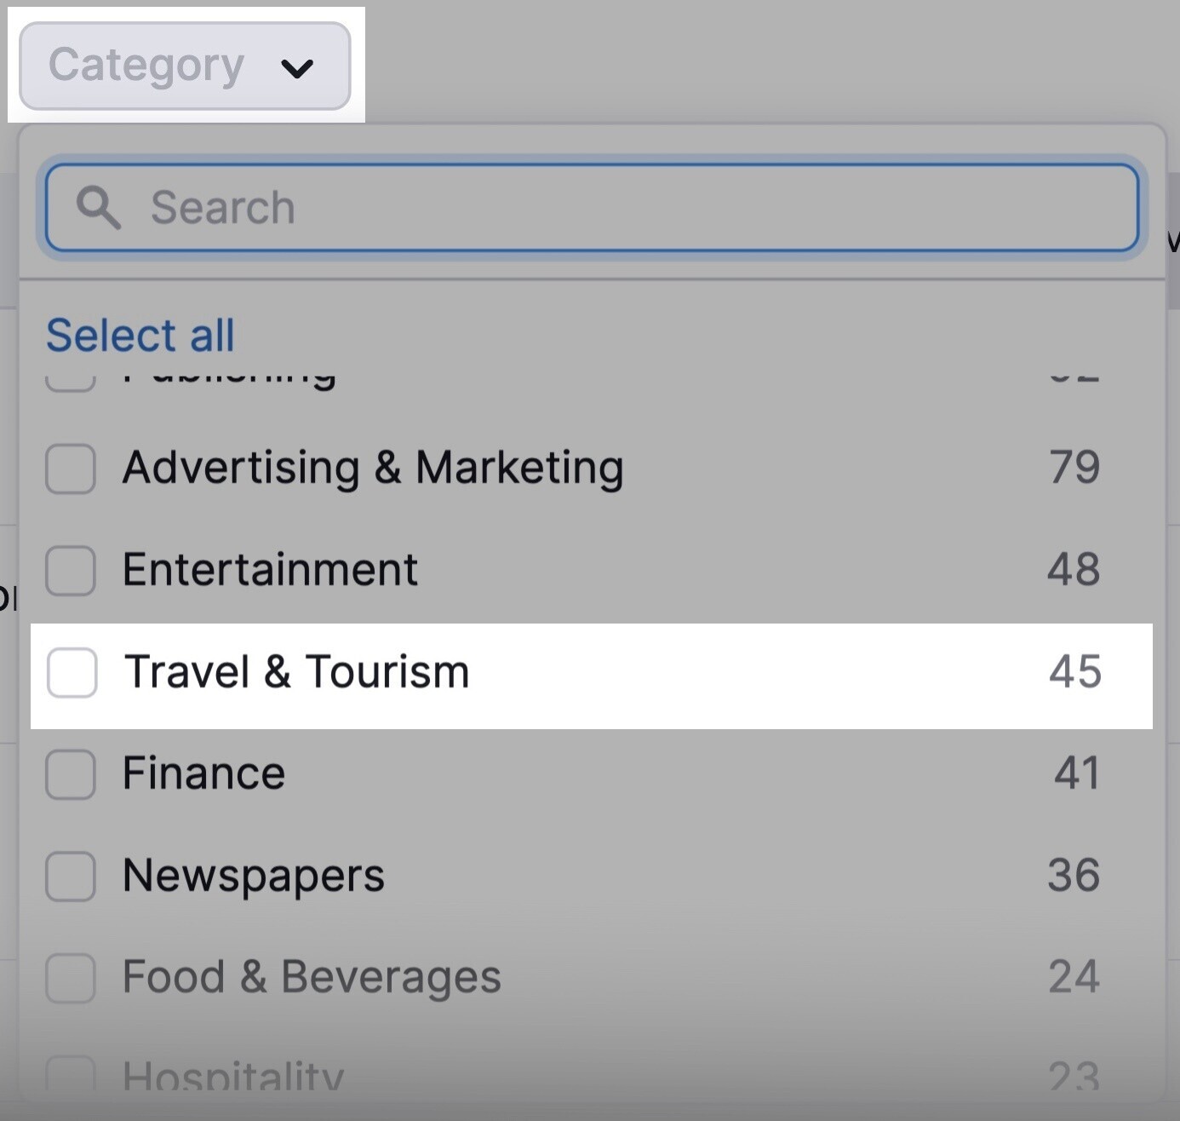The height and width of the screenshot is (1121, 1180).
Task: Check the Food & Beverages checkbox
Action: [71, 977]
